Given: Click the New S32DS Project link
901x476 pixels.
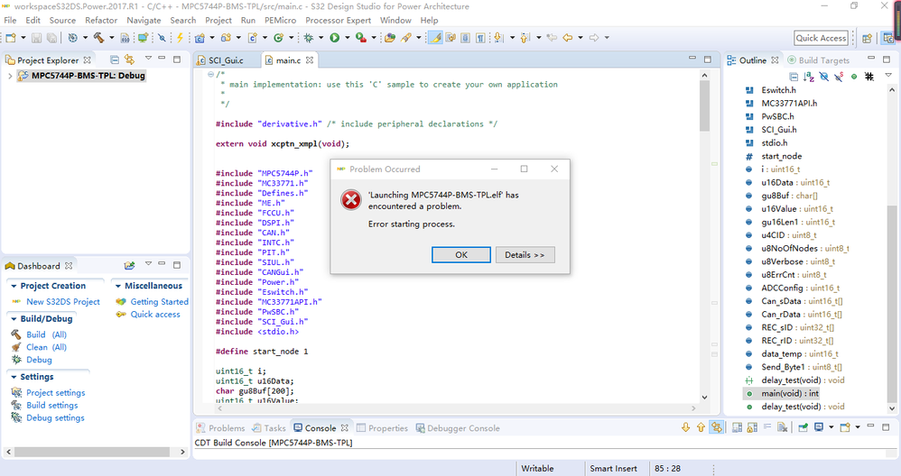Looking at the screenshot, I should click(63, 302).
